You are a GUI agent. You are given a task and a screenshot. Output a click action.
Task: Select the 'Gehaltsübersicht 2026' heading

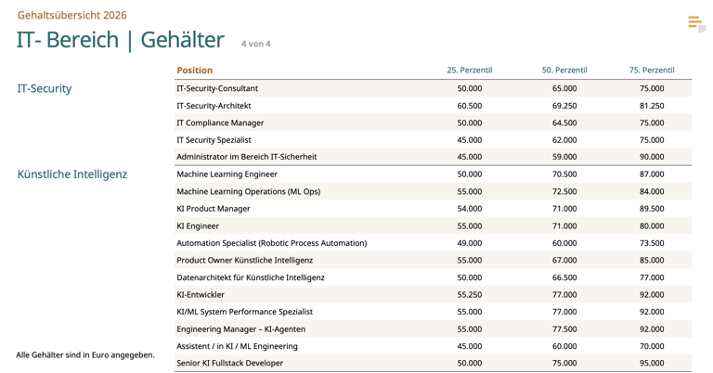click(71, 15)
